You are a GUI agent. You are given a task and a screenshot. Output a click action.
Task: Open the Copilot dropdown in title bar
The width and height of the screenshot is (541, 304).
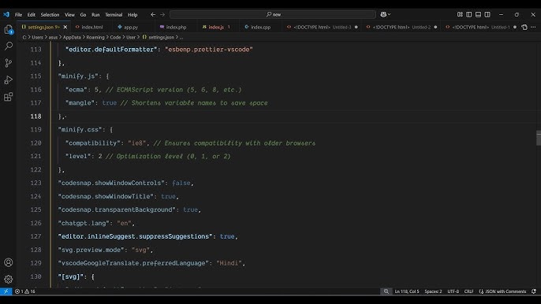[386, 14]
